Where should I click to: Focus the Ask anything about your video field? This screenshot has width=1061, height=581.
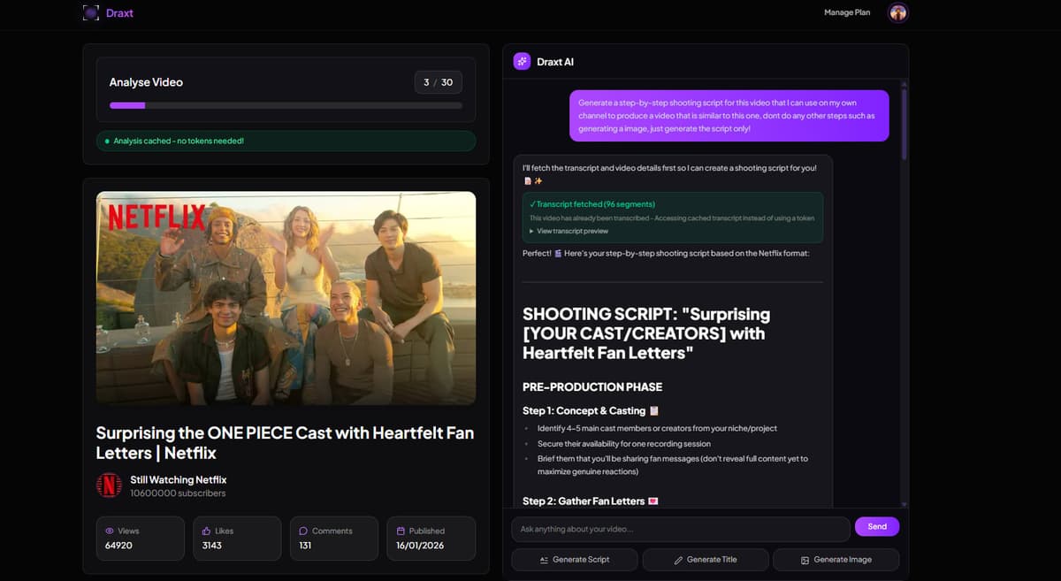tap(680, 528)
